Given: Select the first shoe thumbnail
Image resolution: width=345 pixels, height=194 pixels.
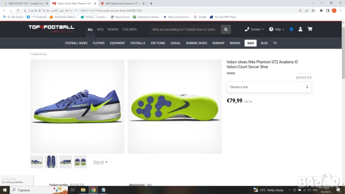Looking at the screenshot, I should [x=37, y=162].
